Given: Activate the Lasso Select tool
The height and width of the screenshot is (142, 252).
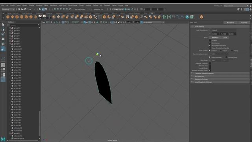Looking at the screenshot, I should [3, 30].
